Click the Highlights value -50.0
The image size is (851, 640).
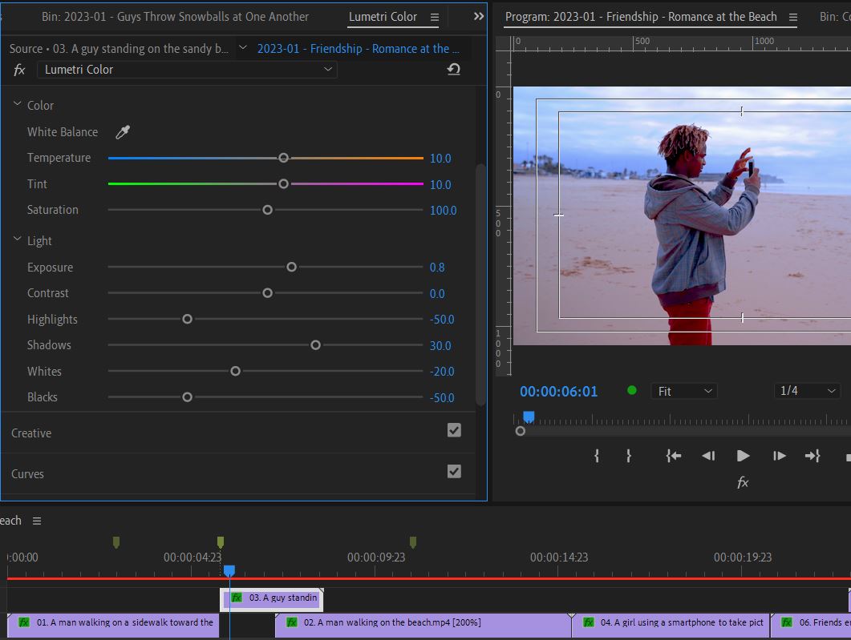442,320
